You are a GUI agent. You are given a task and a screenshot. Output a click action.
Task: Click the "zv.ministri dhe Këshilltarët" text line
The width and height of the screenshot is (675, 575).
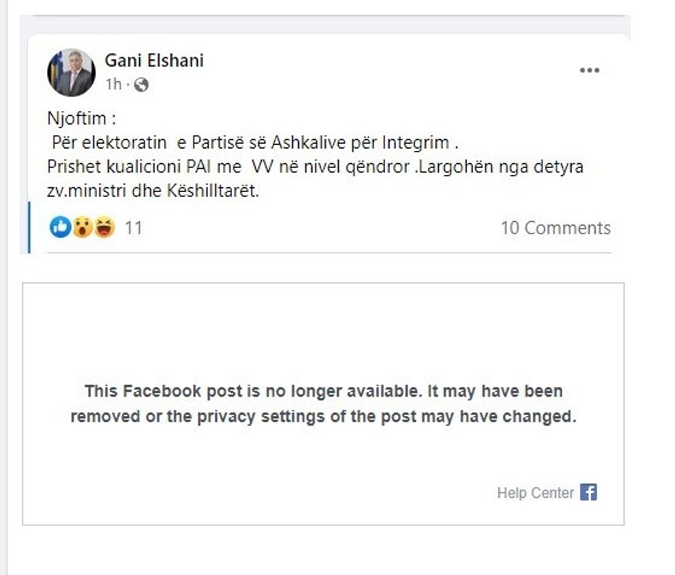(x=153, y=191)
